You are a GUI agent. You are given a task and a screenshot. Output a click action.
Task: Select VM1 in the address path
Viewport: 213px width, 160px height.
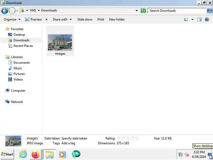pyautogui.click(x=33, y=10)
